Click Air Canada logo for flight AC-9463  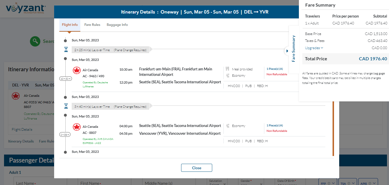click(x=77, y=70)
